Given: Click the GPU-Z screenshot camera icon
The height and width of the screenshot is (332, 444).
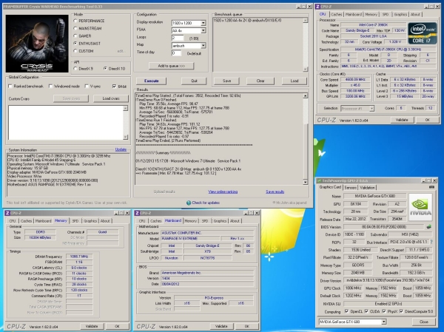Looking at the screenshot, I should click(x=431, y=187).
